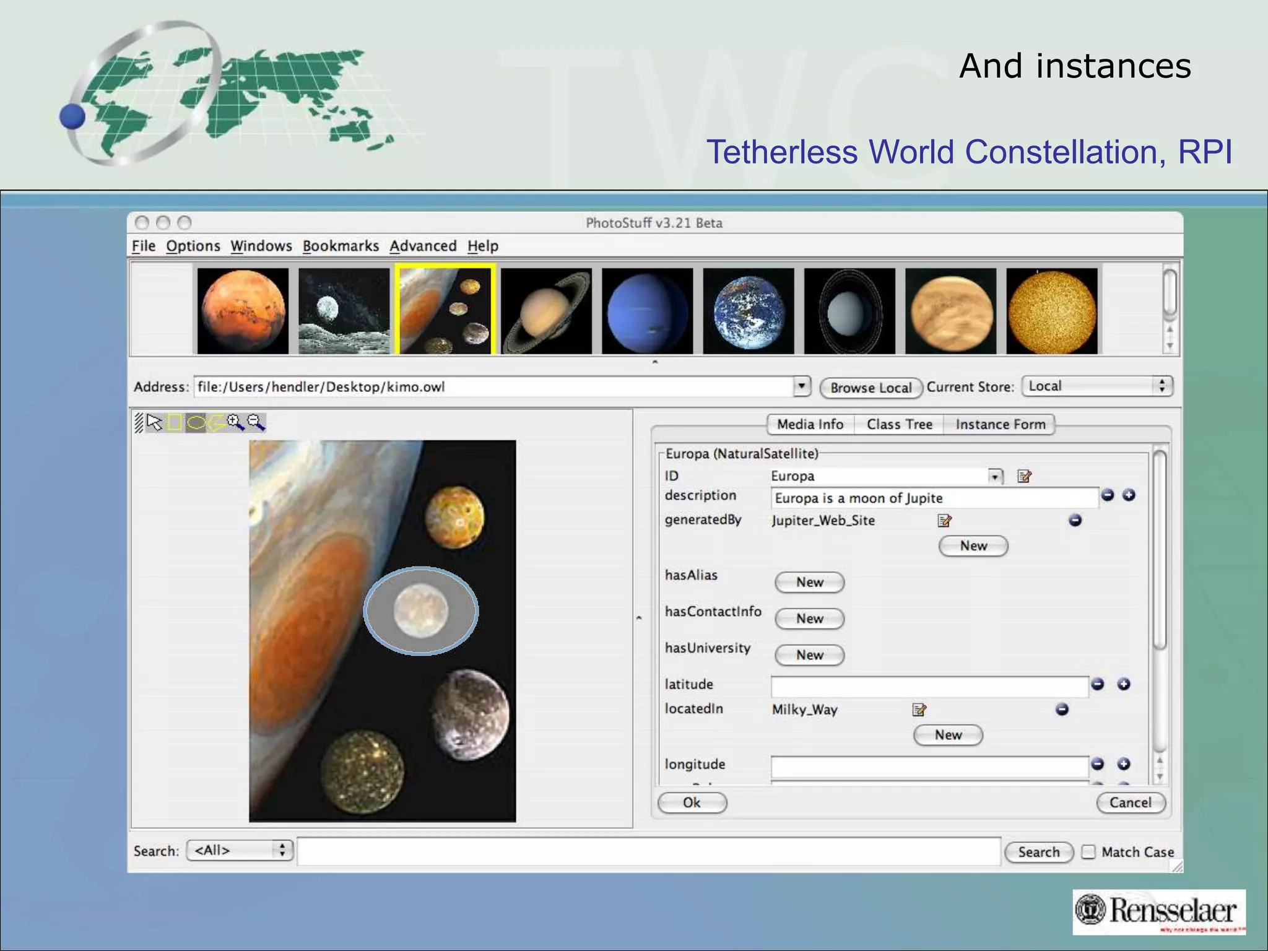Switch to the Class Tree tab
The image size is (1268, 951).
click(900, 424)
